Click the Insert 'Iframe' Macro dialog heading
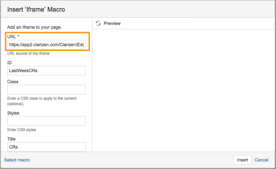 (x=36, y=9)
